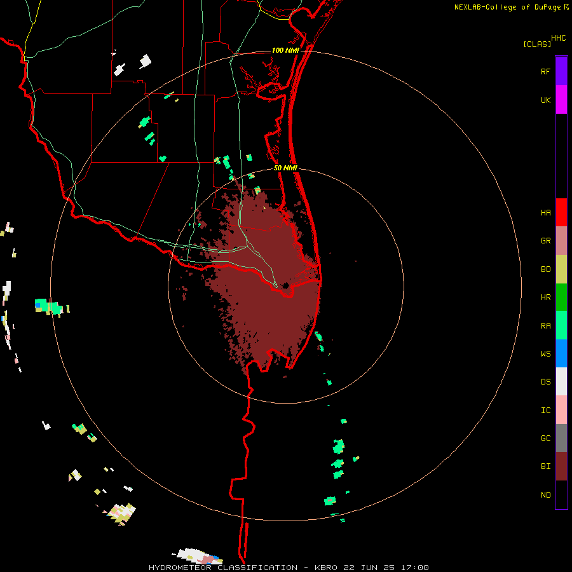Click the HA red color swatch
The width and height of the screenshot is (572, 572).
point(561,212)
